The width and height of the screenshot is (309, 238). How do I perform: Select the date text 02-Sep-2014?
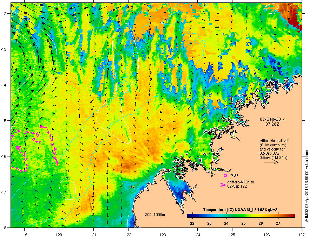(x=273, y=119)
